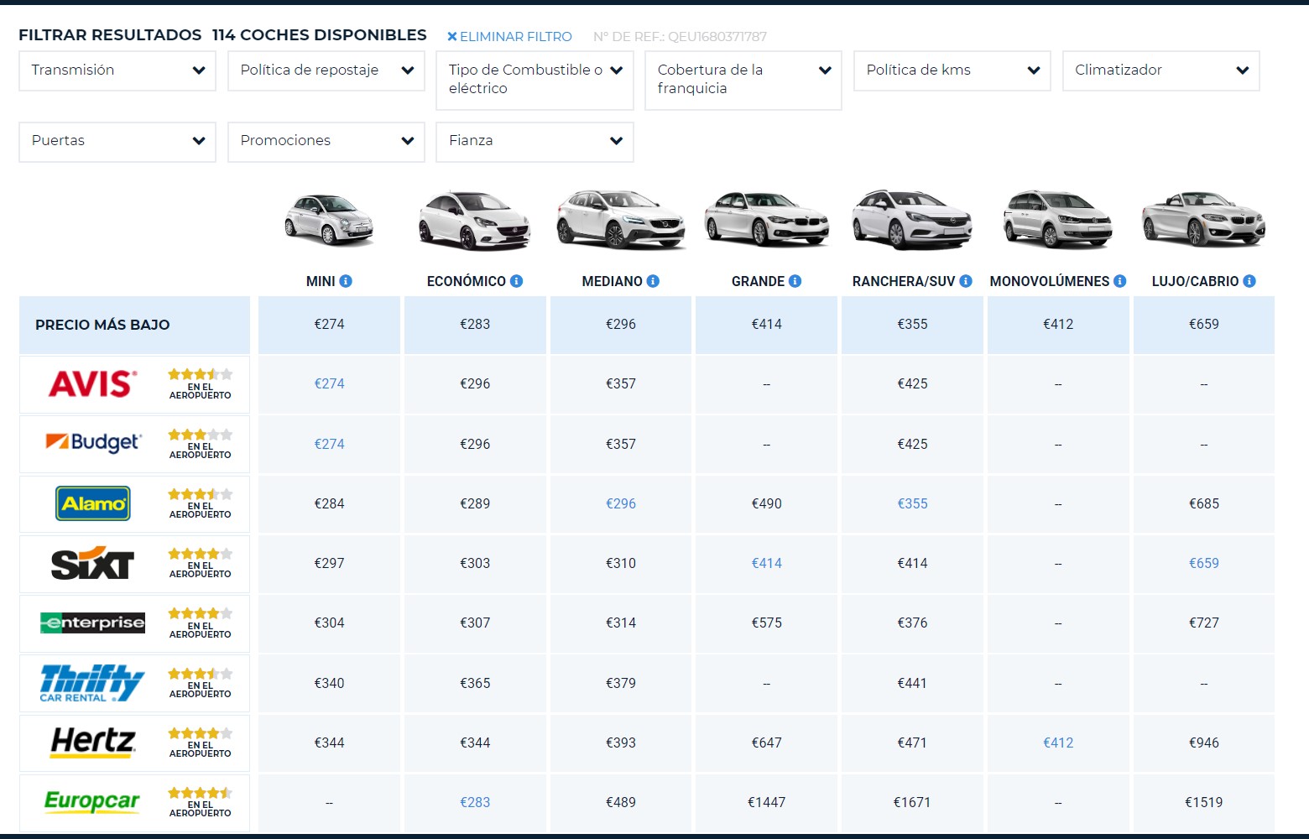This screenshot has width=1309, height=839.
Task: Click Nº DE REF QEU1680371787 text
Action: [680, 37]
